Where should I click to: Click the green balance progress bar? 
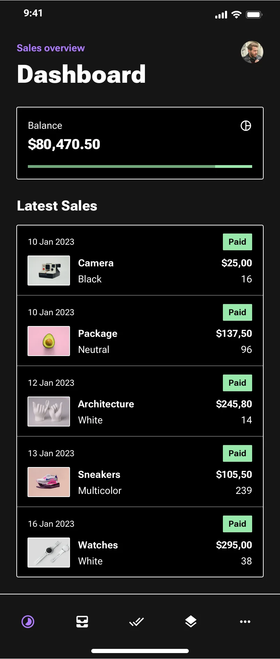139,166
